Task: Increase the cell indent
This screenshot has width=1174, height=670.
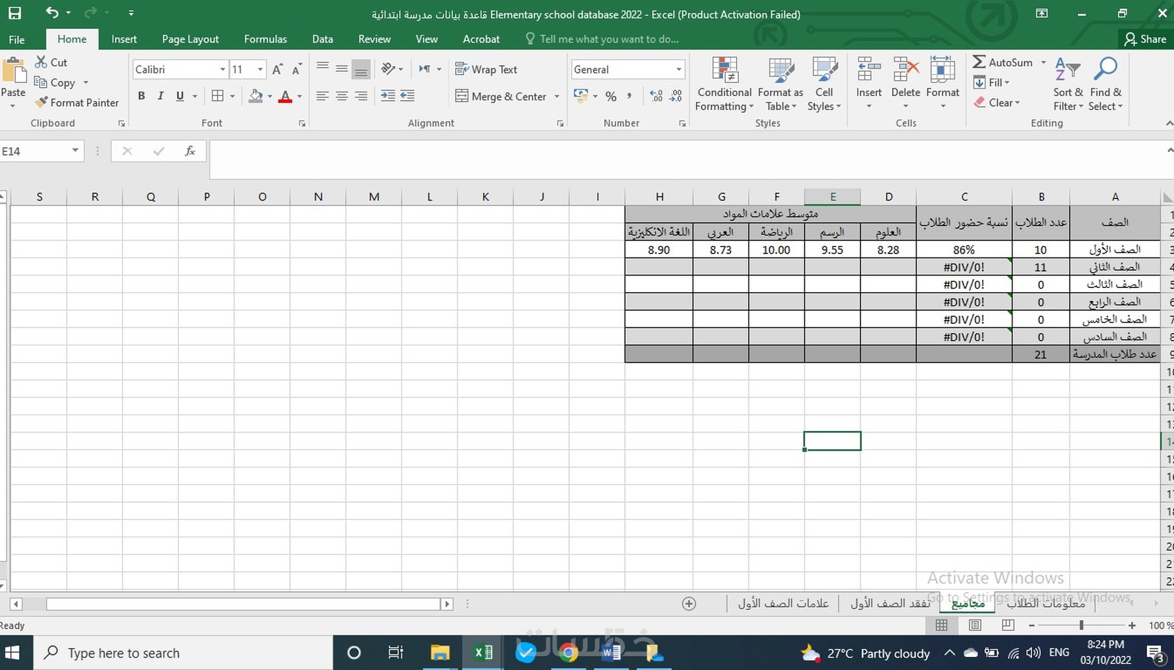Action: point(407,96)
